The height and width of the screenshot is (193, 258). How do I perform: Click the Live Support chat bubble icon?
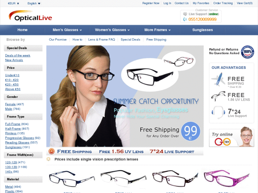coord(185,14)
